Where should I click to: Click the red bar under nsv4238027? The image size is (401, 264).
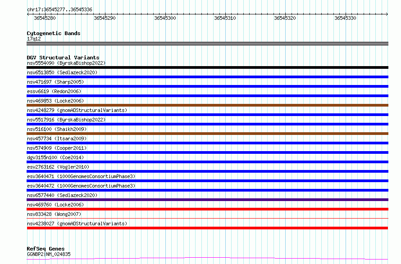click(x=207, y=228)
